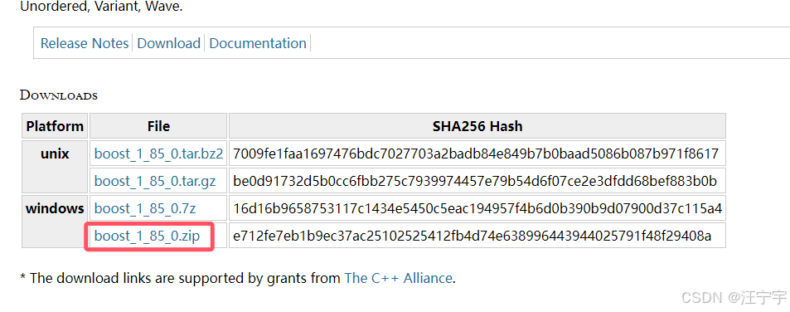Click the Downloads section heading
Screen dimensions: 790x312
(x=59, y=95)
